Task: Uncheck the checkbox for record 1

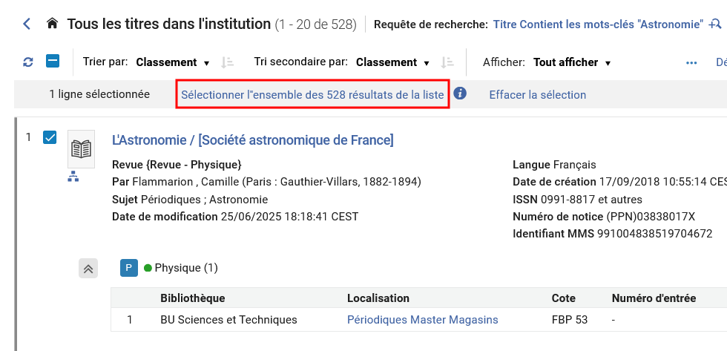Action: [x=50, y=137]
